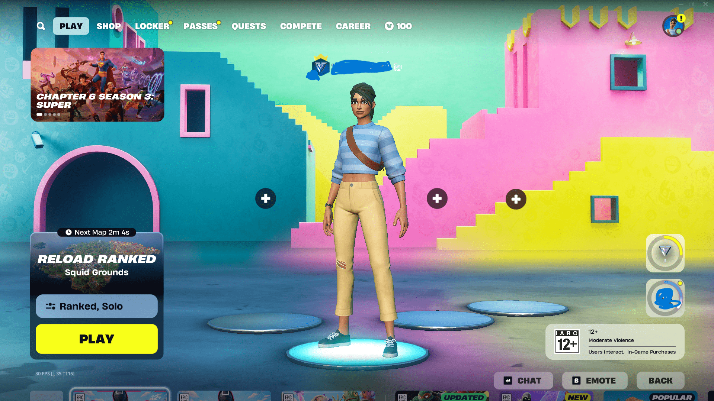
Task: Open the profile avatar in top corner
Action: (x=673, y=26)
